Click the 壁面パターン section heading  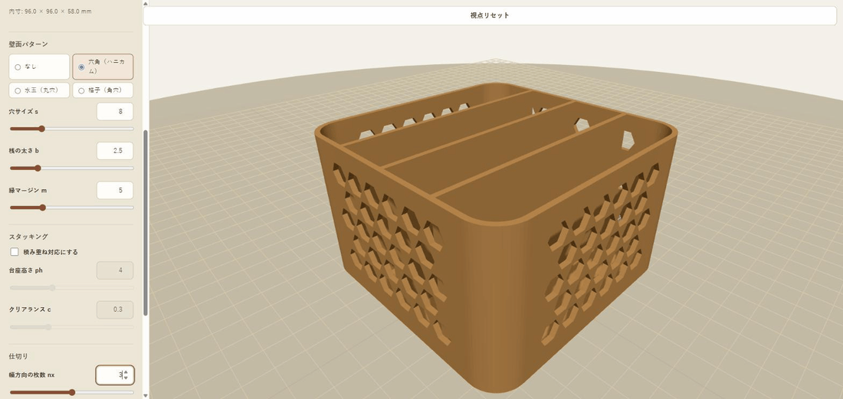(28, 44)
